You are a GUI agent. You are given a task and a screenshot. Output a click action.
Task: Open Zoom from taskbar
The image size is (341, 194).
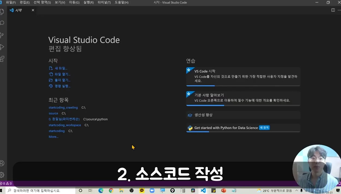pyautogui.click(x=152, y=190)
